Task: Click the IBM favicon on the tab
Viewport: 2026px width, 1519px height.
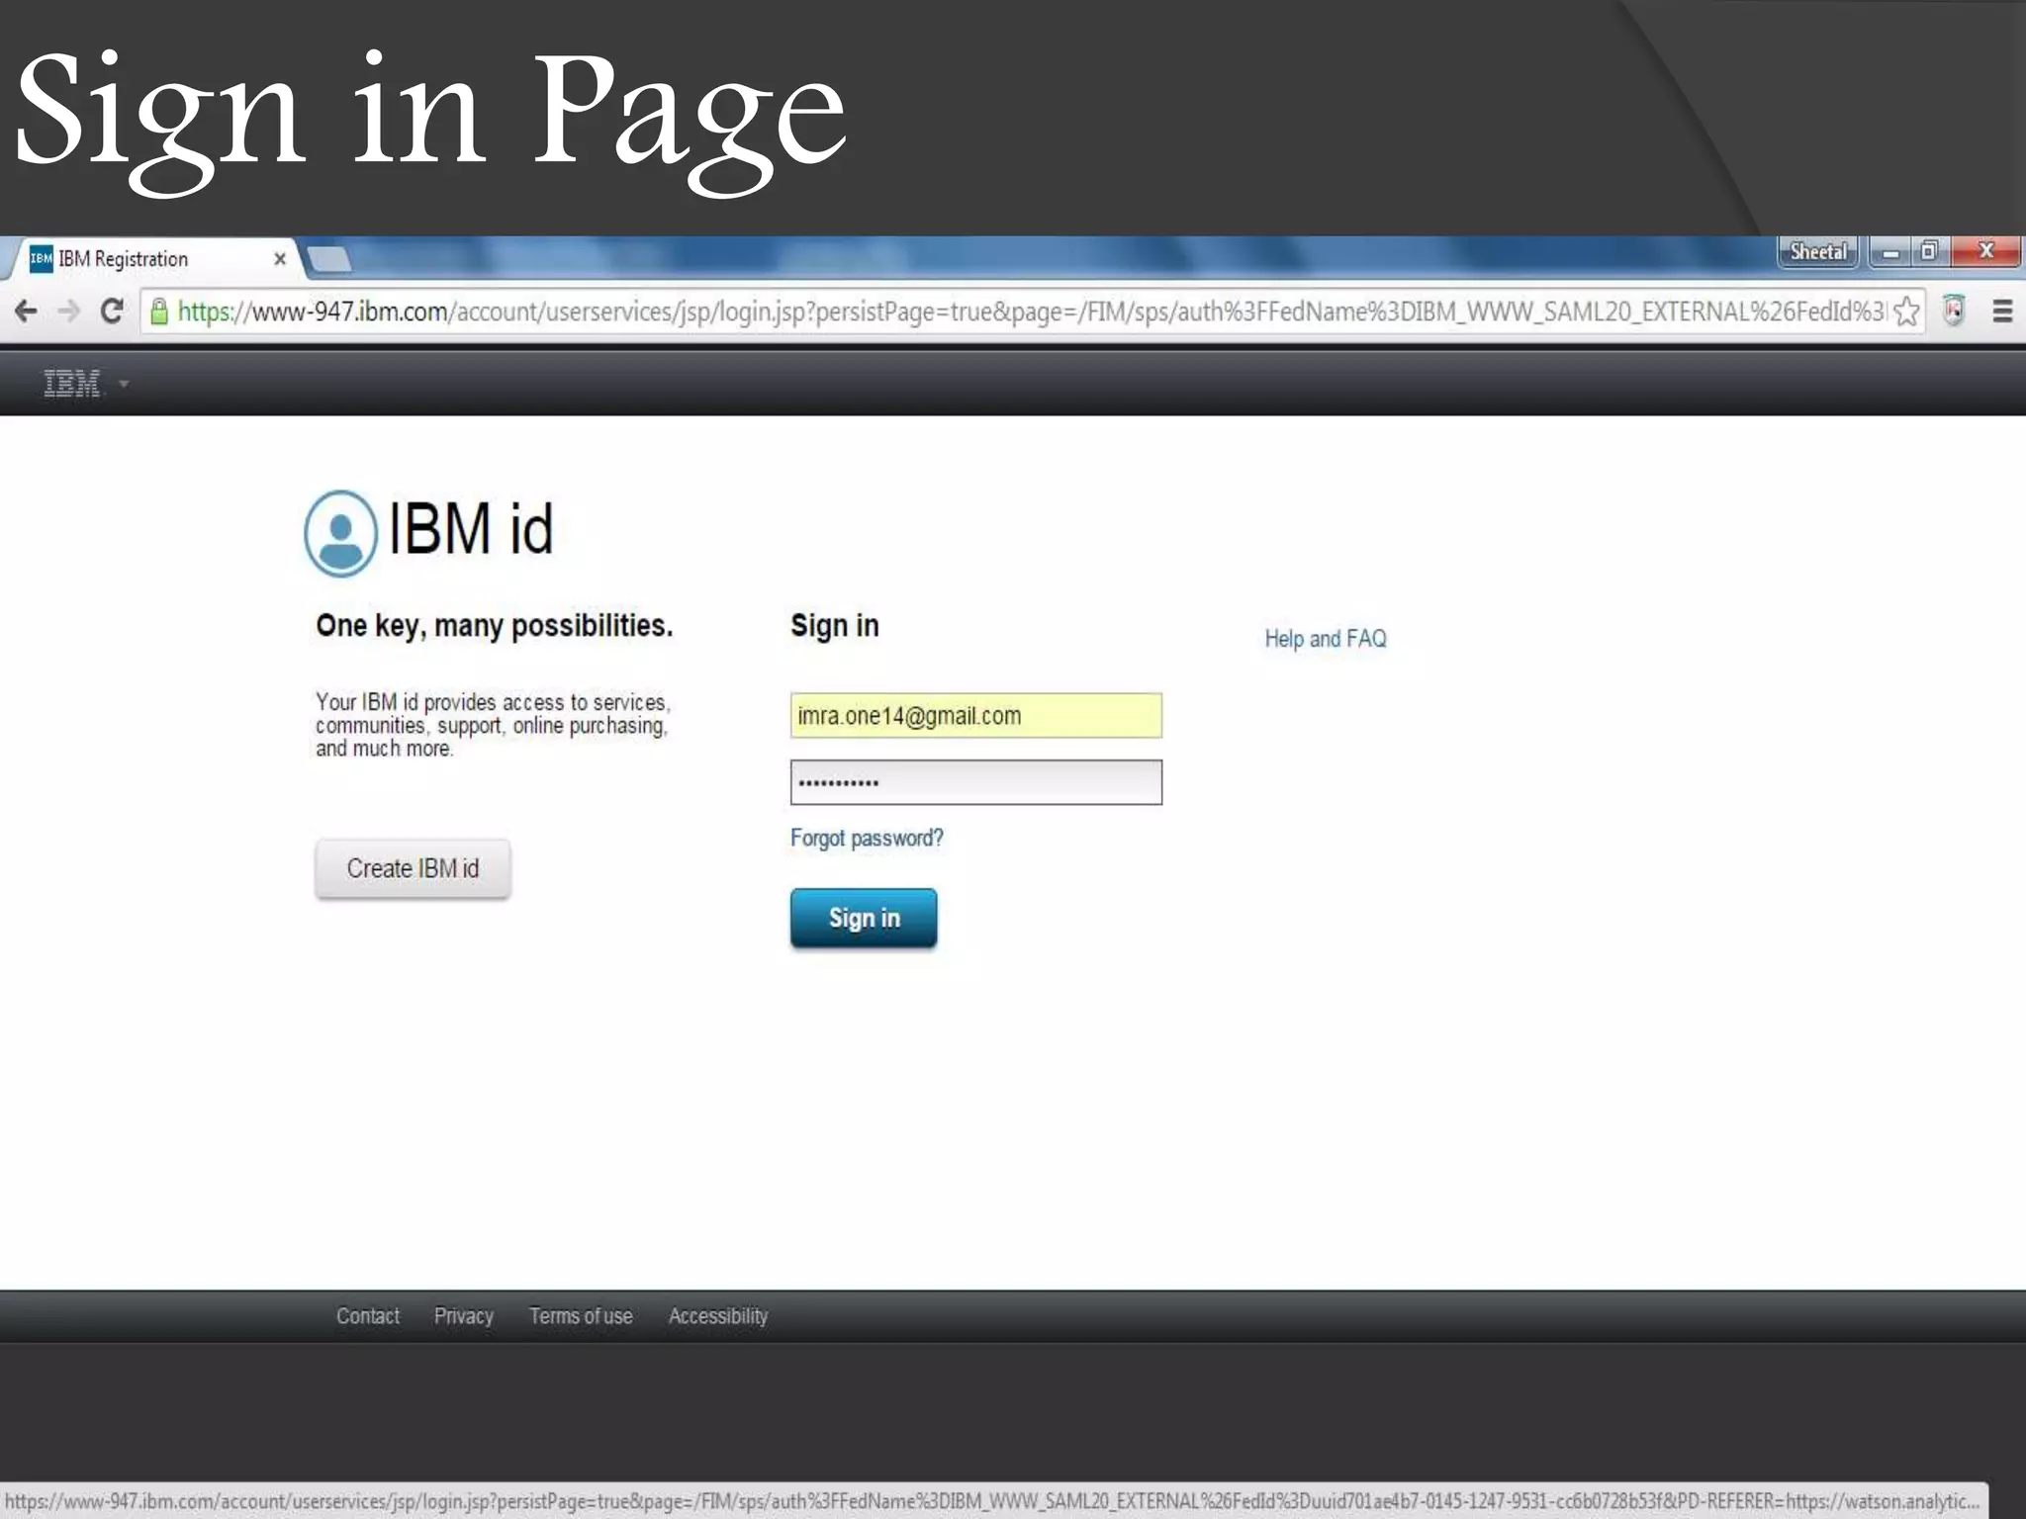Action: 41,259
